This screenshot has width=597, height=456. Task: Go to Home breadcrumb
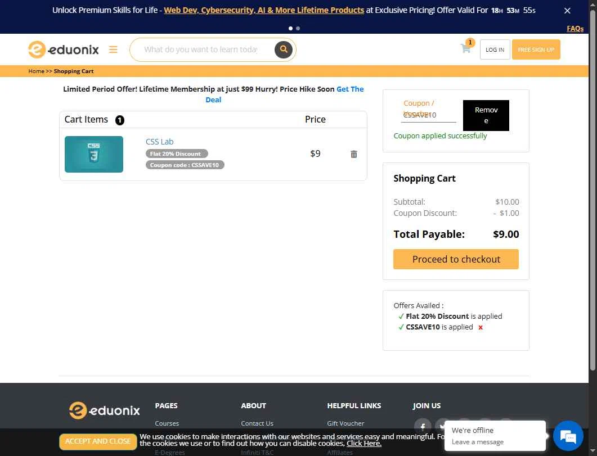click(x=36, y=71)
